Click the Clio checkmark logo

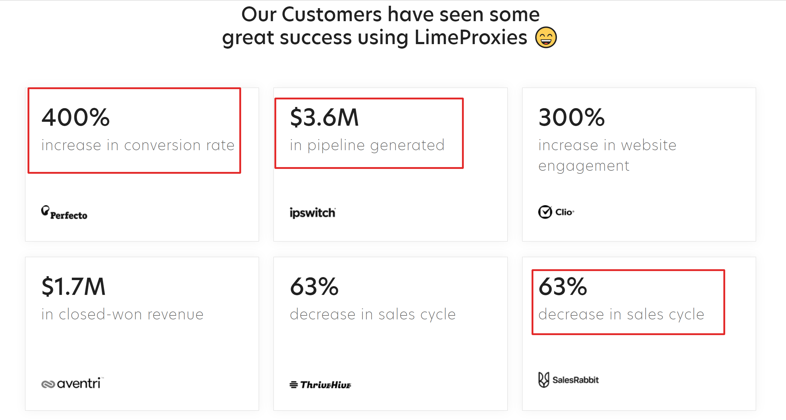(x=556, y=212)
